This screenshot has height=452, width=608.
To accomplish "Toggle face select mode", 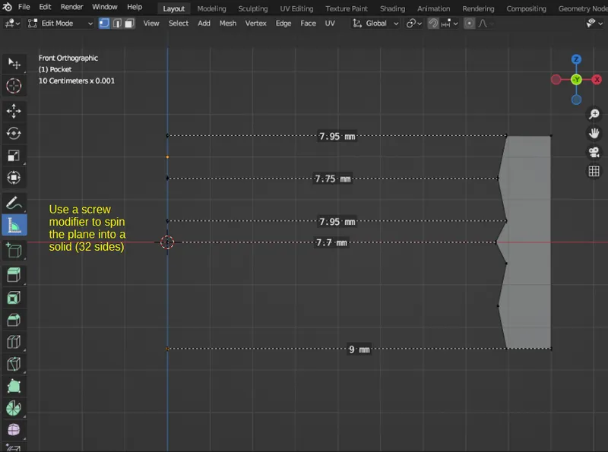I will click(x=128, y=24).
